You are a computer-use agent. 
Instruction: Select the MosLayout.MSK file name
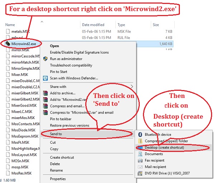pos(24,155)
